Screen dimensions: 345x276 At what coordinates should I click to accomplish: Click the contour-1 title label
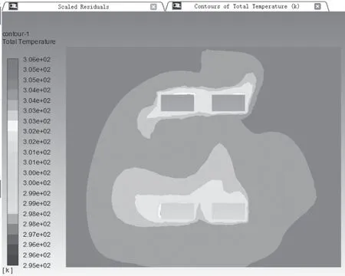coord(16,34)
